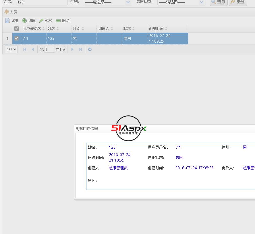Image resolution: width=255 pixels, height=234 pixels.
Task: Click the page number input box
Action: pos(49,50)
